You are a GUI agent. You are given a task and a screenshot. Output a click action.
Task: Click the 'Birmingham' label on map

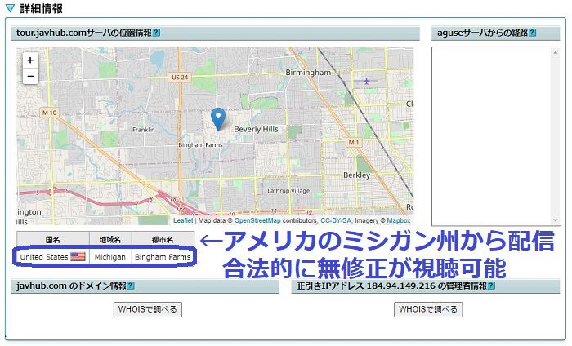point(308,73)
